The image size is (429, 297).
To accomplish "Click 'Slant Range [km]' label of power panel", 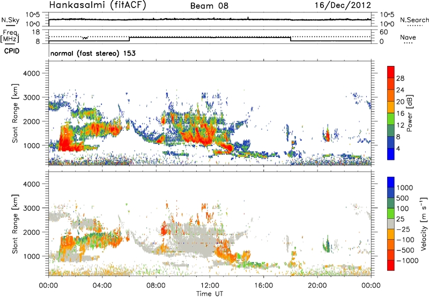I will tap(15, 113).
